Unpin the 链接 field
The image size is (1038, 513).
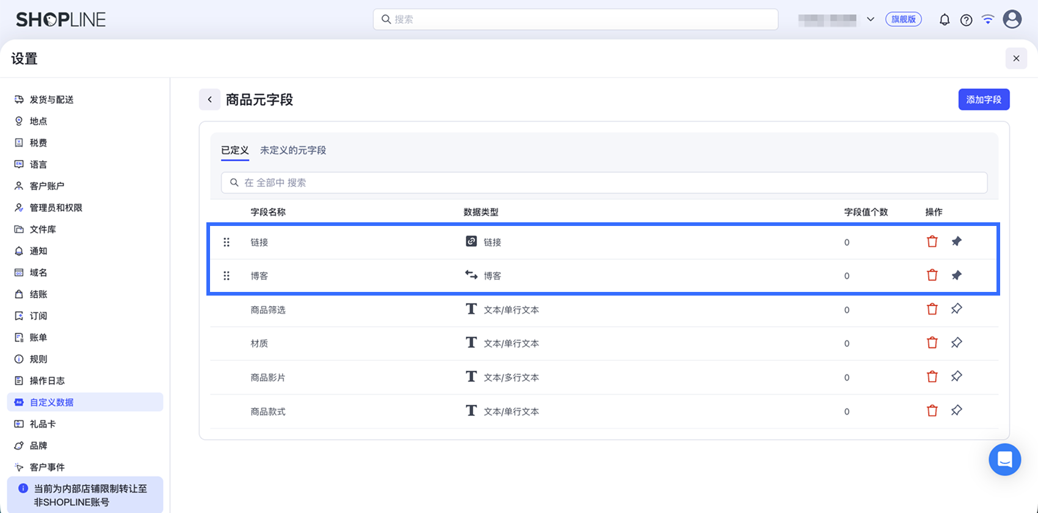(x=956, y=242)
